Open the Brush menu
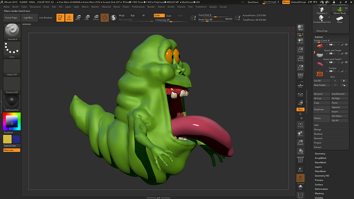 pyautogui.click(x=15, y=7)
